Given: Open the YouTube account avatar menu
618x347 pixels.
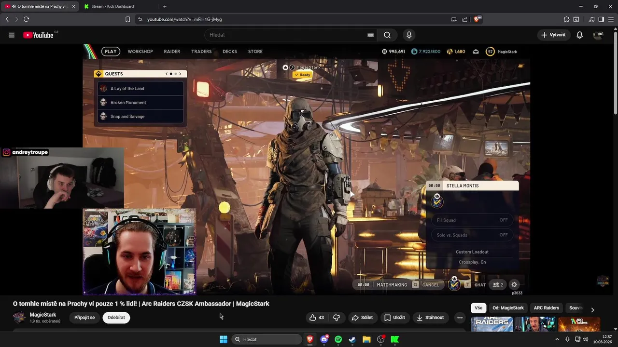Looking at the screenshot, I should [x=598, y=35].
